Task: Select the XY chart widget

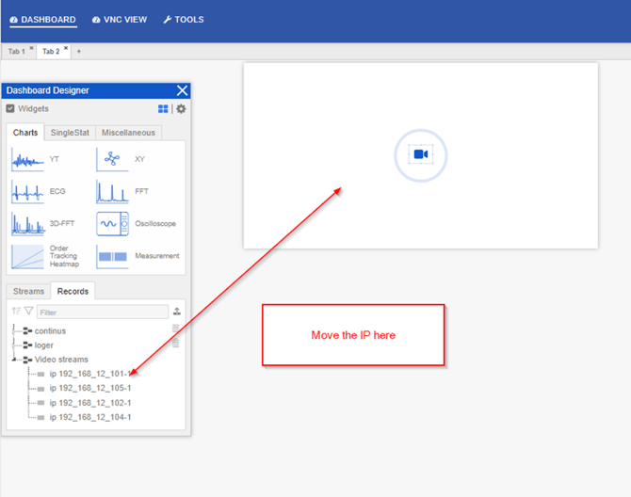Action: pyautogui.click(x=112, y=160)
